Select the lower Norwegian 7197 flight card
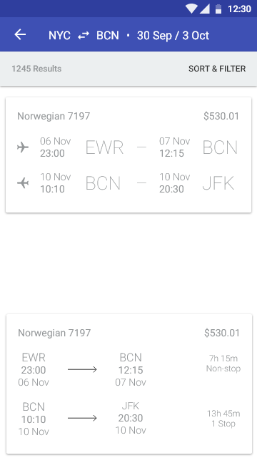The image size is (257, 458). 129,384
